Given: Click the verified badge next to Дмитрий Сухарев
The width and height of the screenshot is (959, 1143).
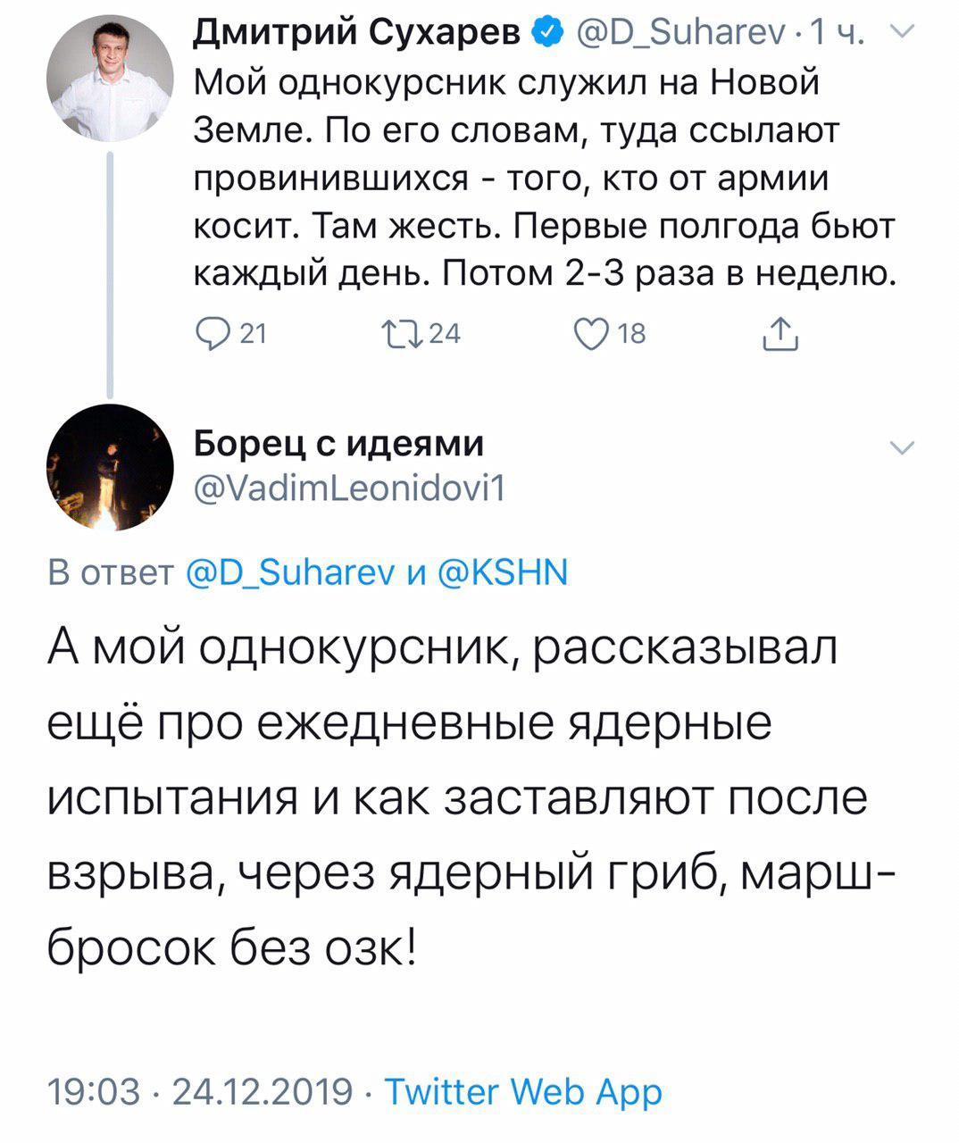Looking at the screenshot, I should tap(545, 34).
